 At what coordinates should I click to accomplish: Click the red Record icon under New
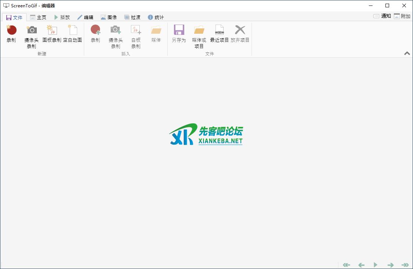click(x=11, y=30)
